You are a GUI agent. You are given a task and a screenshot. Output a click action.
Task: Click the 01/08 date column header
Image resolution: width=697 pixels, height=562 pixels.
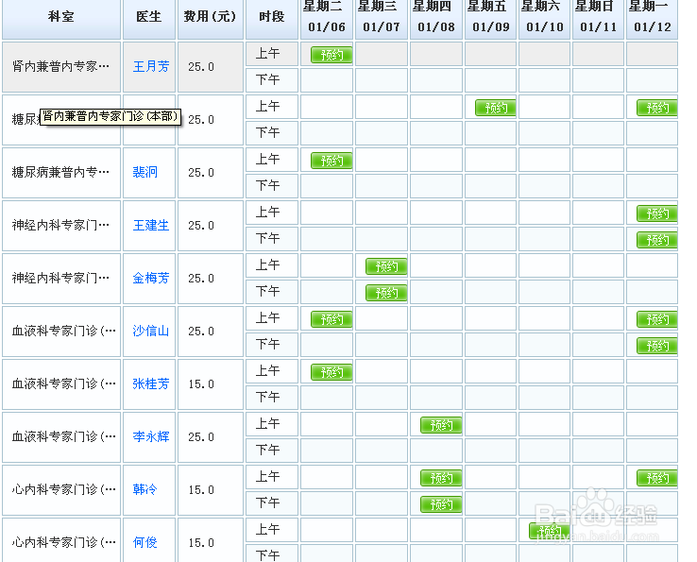[436, 18]
